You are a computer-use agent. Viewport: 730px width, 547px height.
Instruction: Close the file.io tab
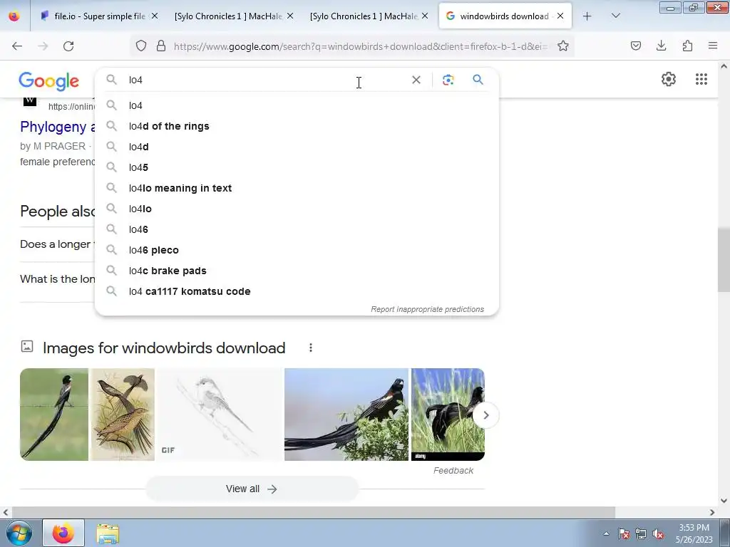coord(155,16)
